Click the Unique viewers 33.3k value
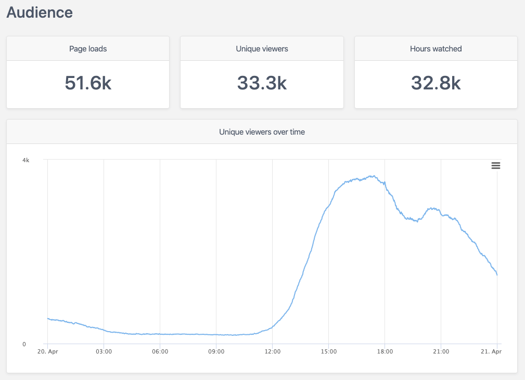This screenshot has height=380, width=525. pos(261,82)
